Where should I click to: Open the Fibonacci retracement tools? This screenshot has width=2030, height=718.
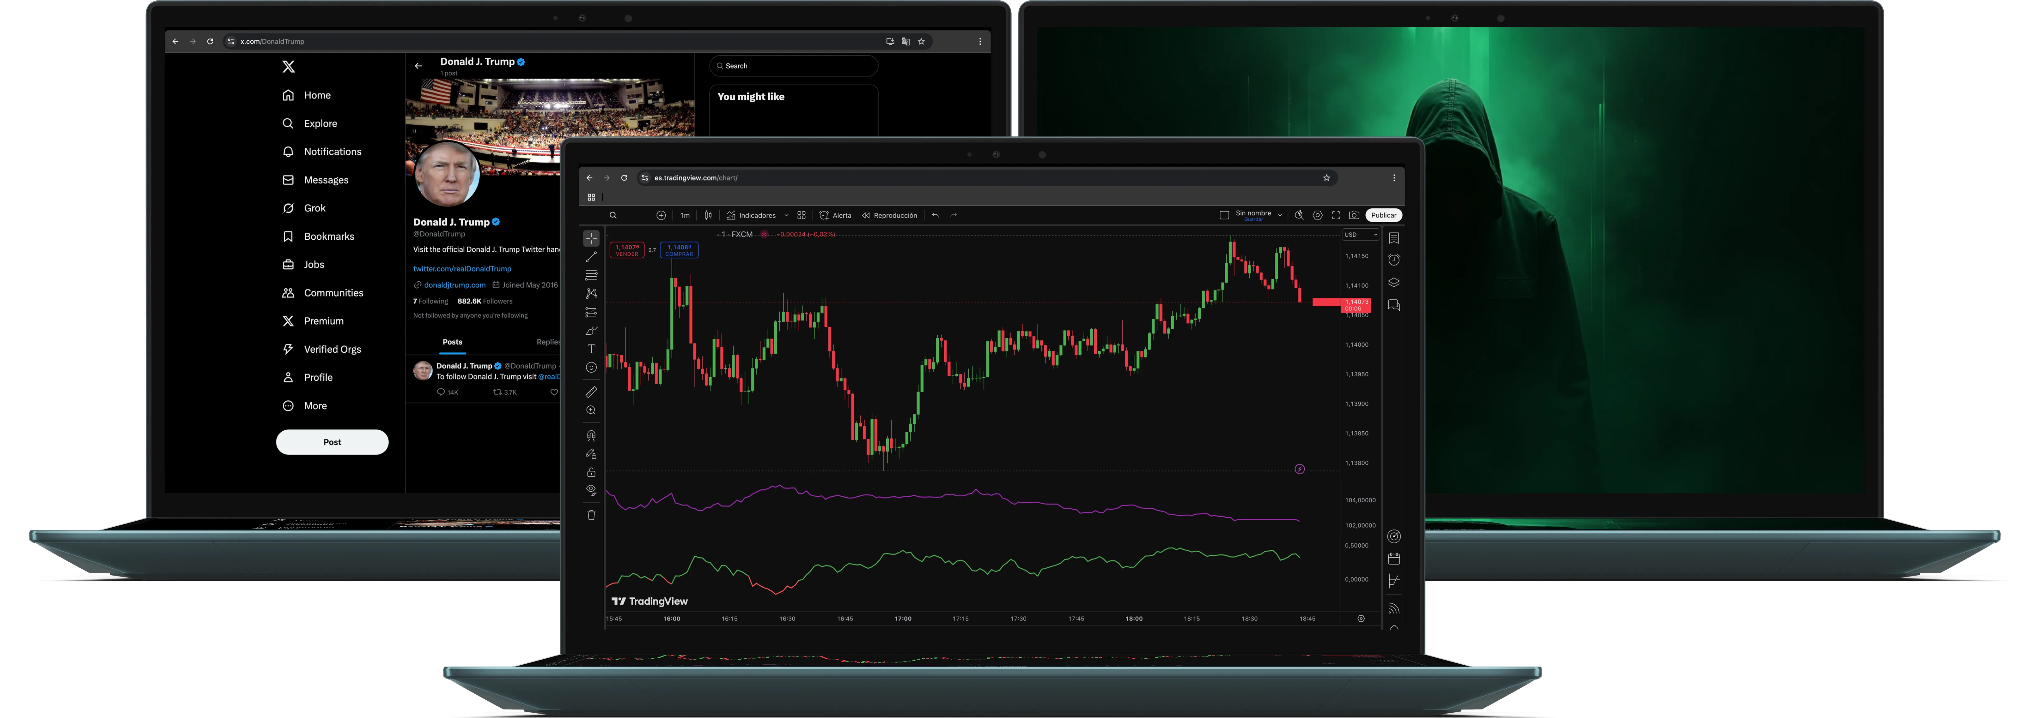tap(591, 276)
